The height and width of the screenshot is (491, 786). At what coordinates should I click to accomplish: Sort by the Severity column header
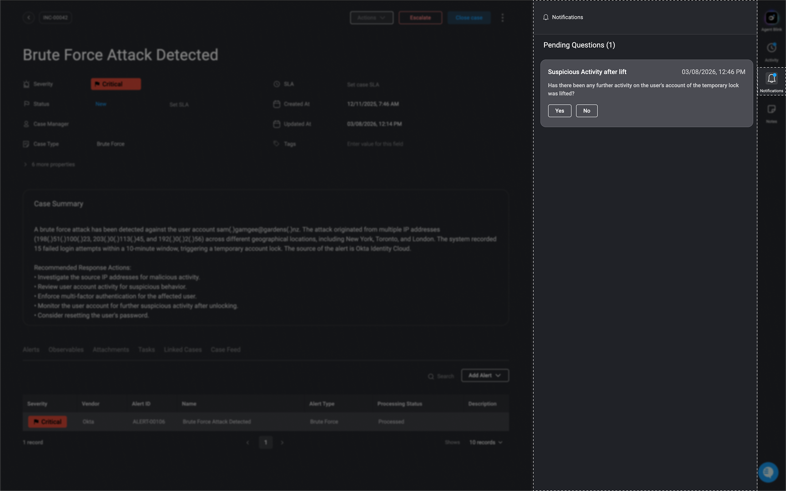[x=37, y=404]
